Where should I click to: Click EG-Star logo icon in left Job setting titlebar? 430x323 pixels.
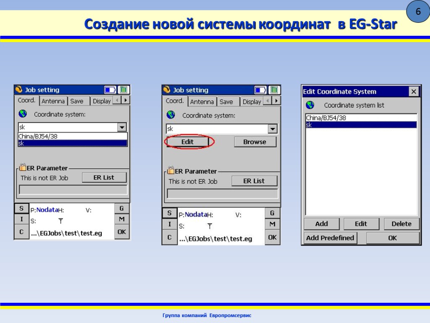[18, 89]
